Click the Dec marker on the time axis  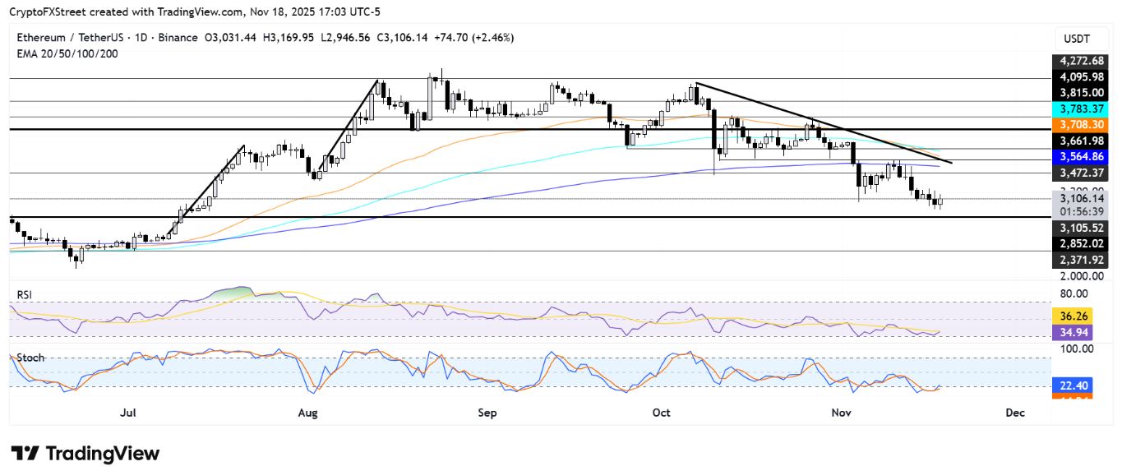click(x=1014, y=413)
